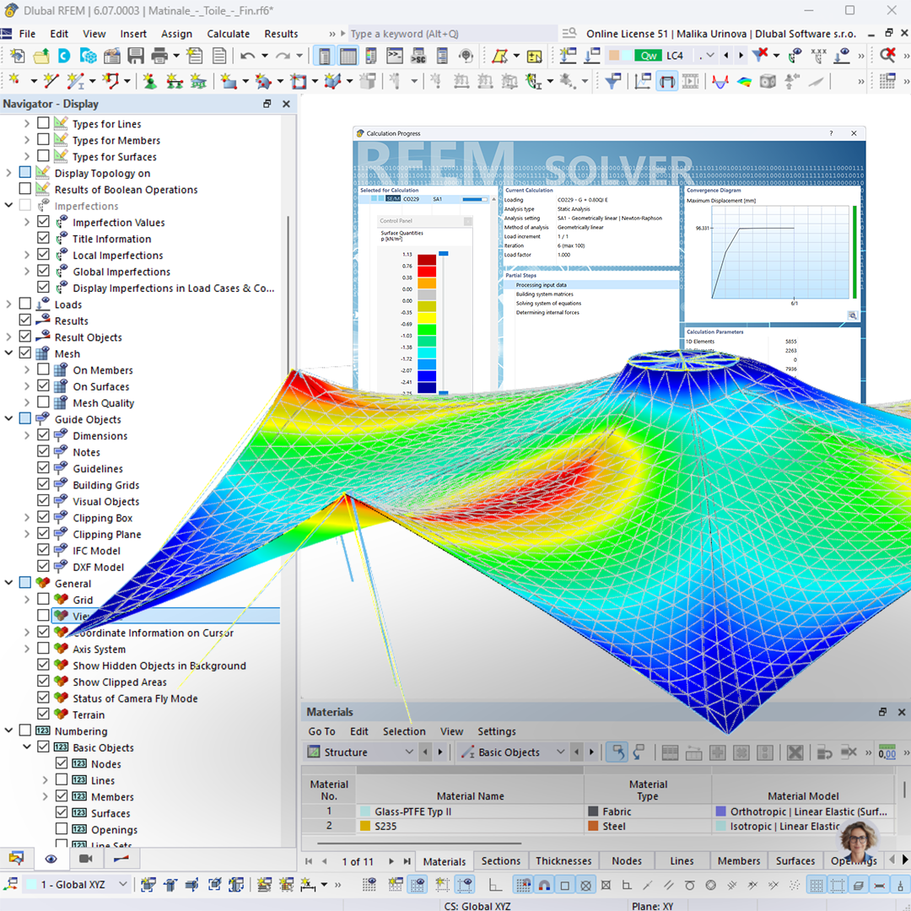
Task: Check the Lines numbering checkbox
Action: coord(62,779)
